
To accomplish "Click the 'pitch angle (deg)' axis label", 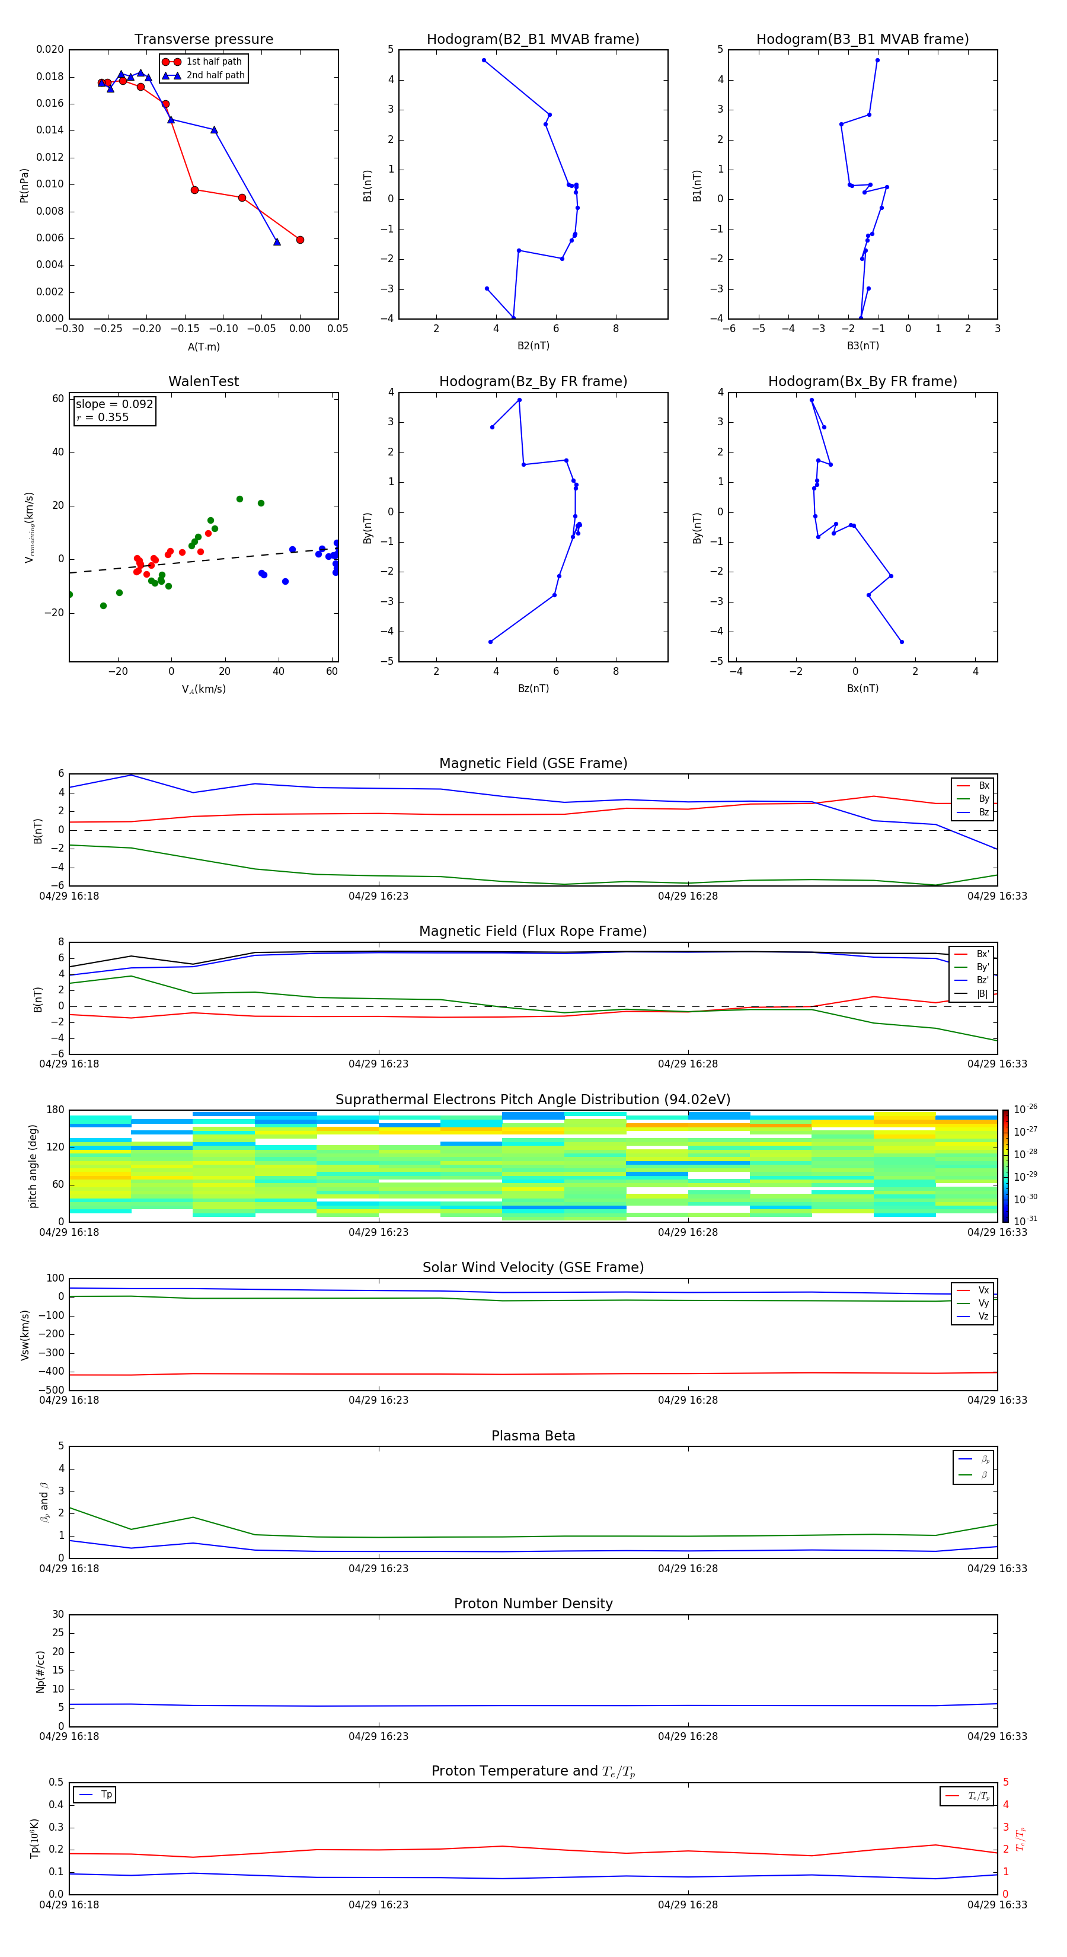I will pyautogui.click(x=33, y=1166).
